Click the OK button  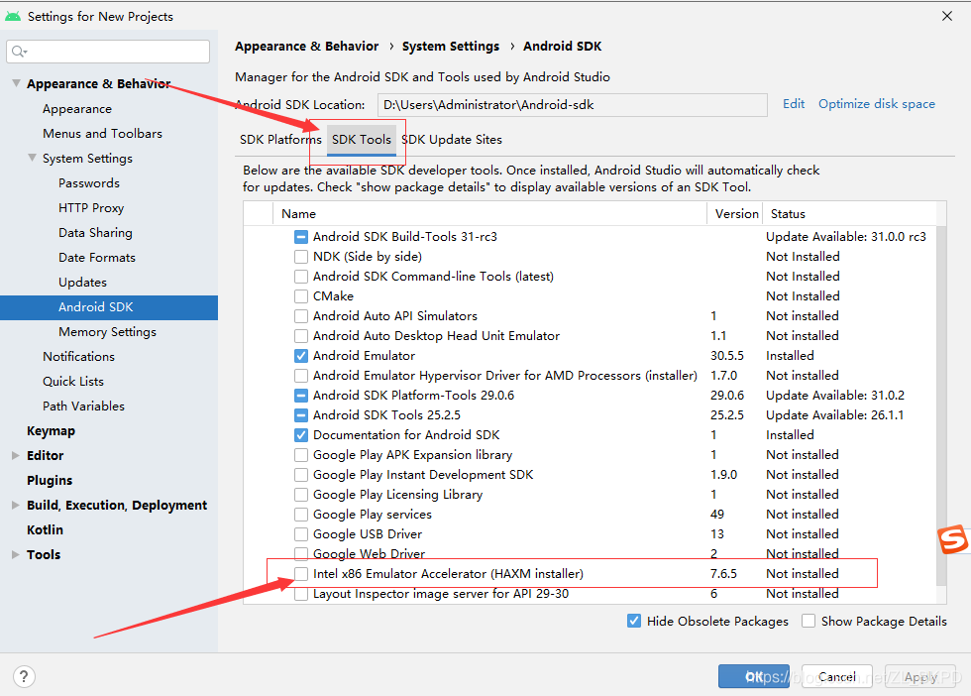click(754, 677)
